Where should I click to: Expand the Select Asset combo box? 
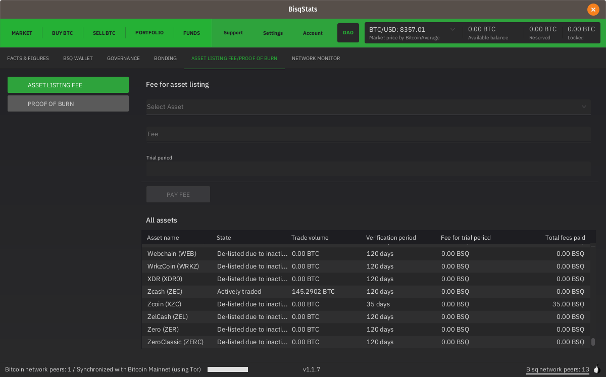tap(368, 107)
